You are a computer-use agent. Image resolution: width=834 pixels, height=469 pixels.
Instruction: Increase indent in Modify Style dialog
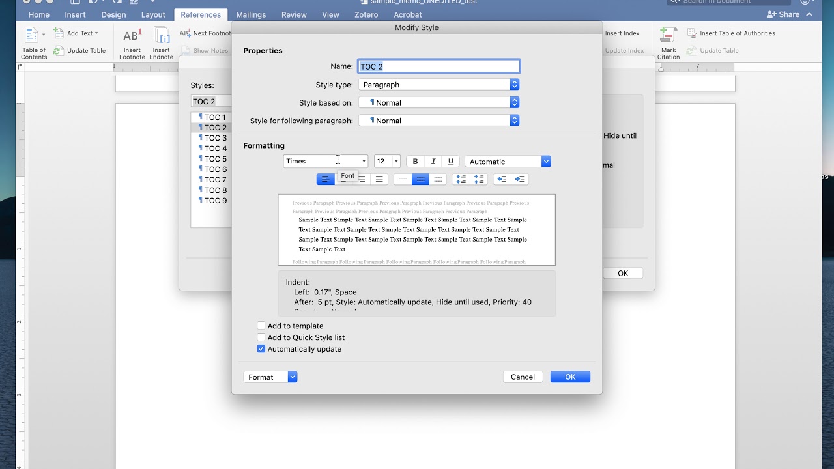click(520, 179)
